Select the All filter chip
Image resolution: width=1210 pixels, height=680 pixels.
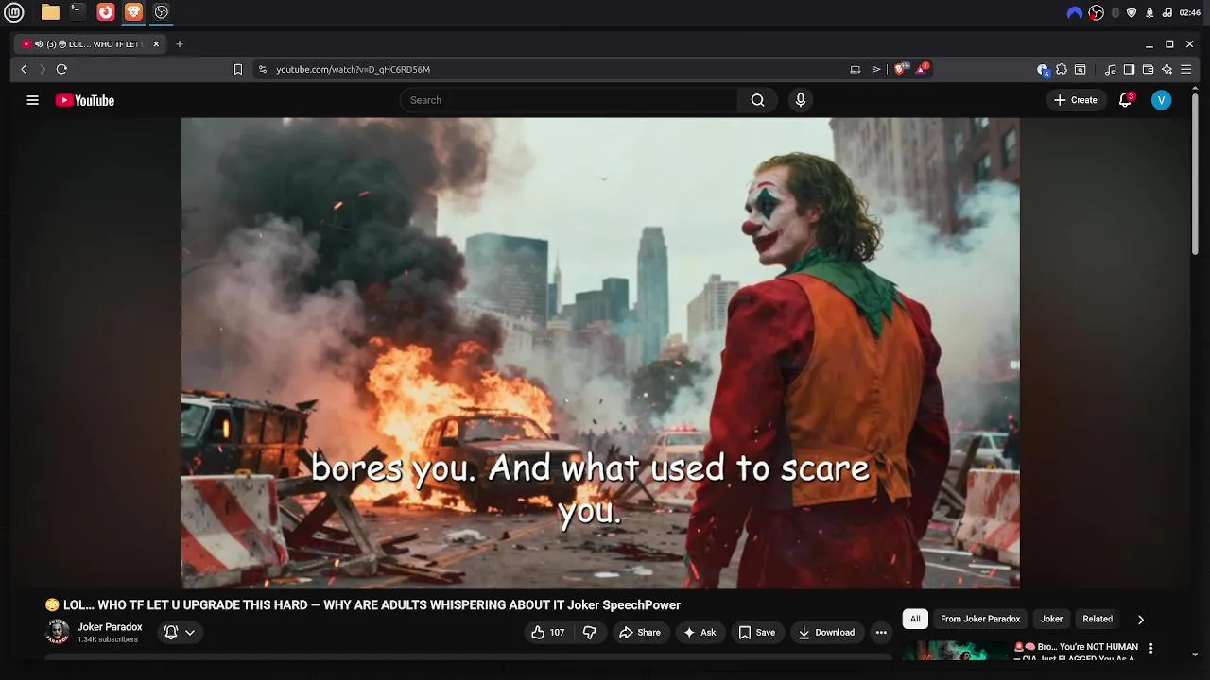915,619
